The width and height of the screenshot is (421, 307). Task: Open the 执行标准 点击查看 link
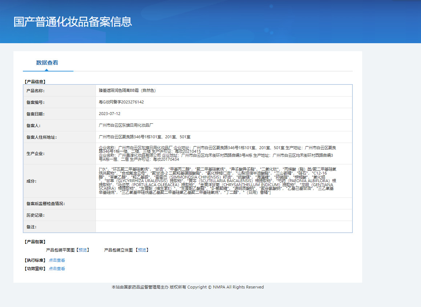click(x=57, y=260)
